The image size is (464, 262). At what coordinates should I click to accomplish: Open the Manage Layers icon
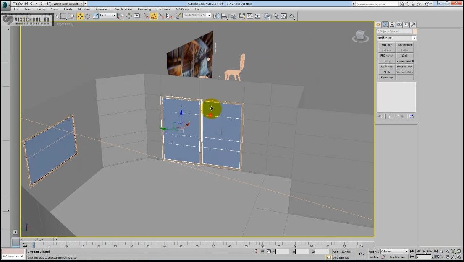tap(233, 16)
